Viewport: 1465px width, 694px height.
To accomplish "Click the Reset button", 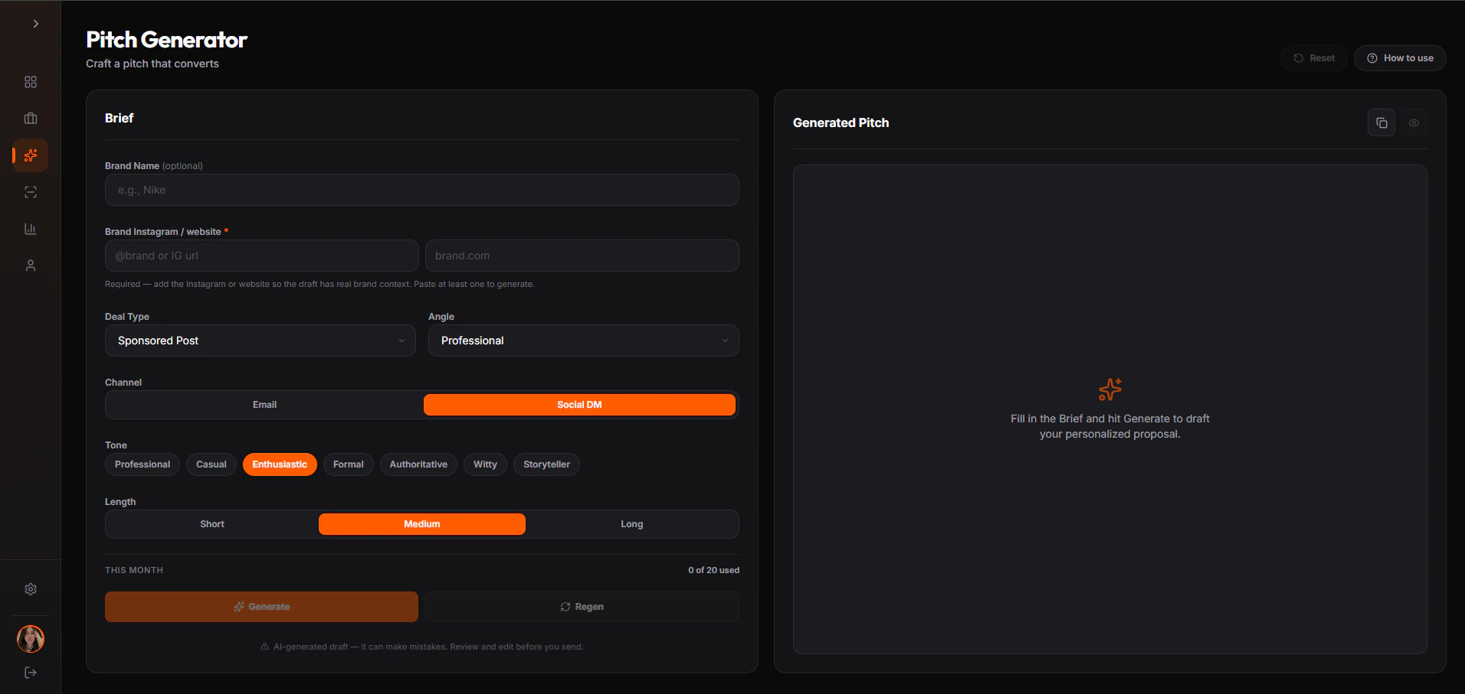I will pyautogui.click(x=1314, y=58).
